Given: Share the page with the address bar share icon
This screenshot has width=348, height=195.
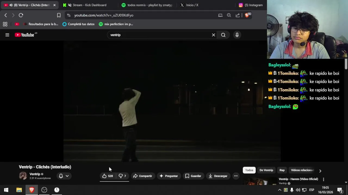Looking at the screenshot, I should pos(238,15).
